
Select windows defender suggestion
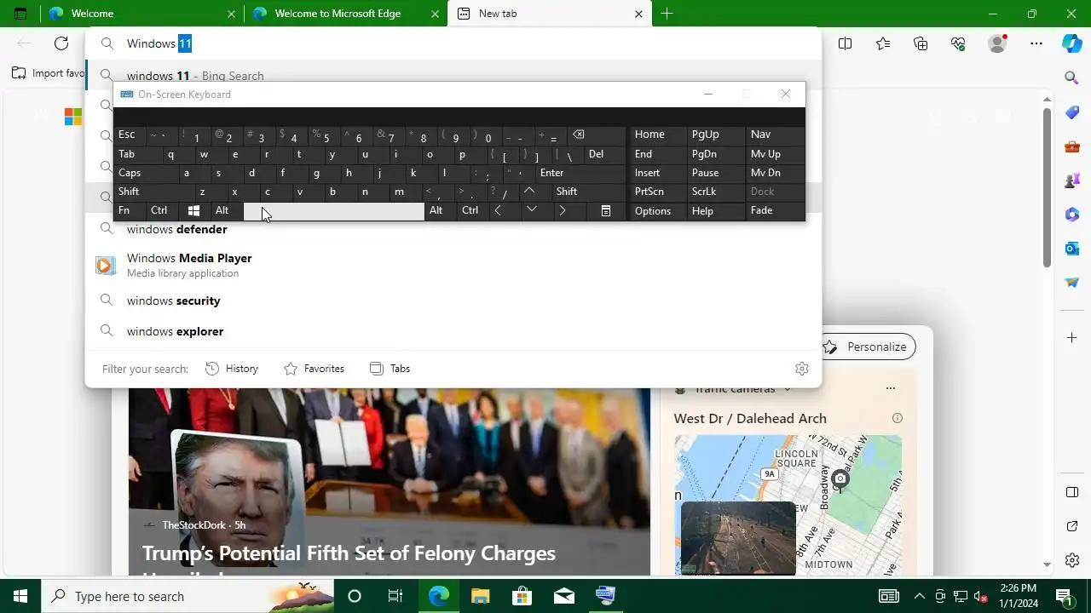(453, 229)
